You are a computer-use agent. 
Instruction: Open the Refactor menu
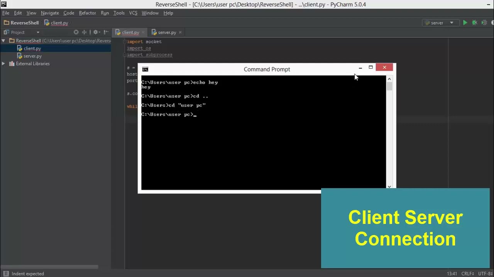(87, 13)
